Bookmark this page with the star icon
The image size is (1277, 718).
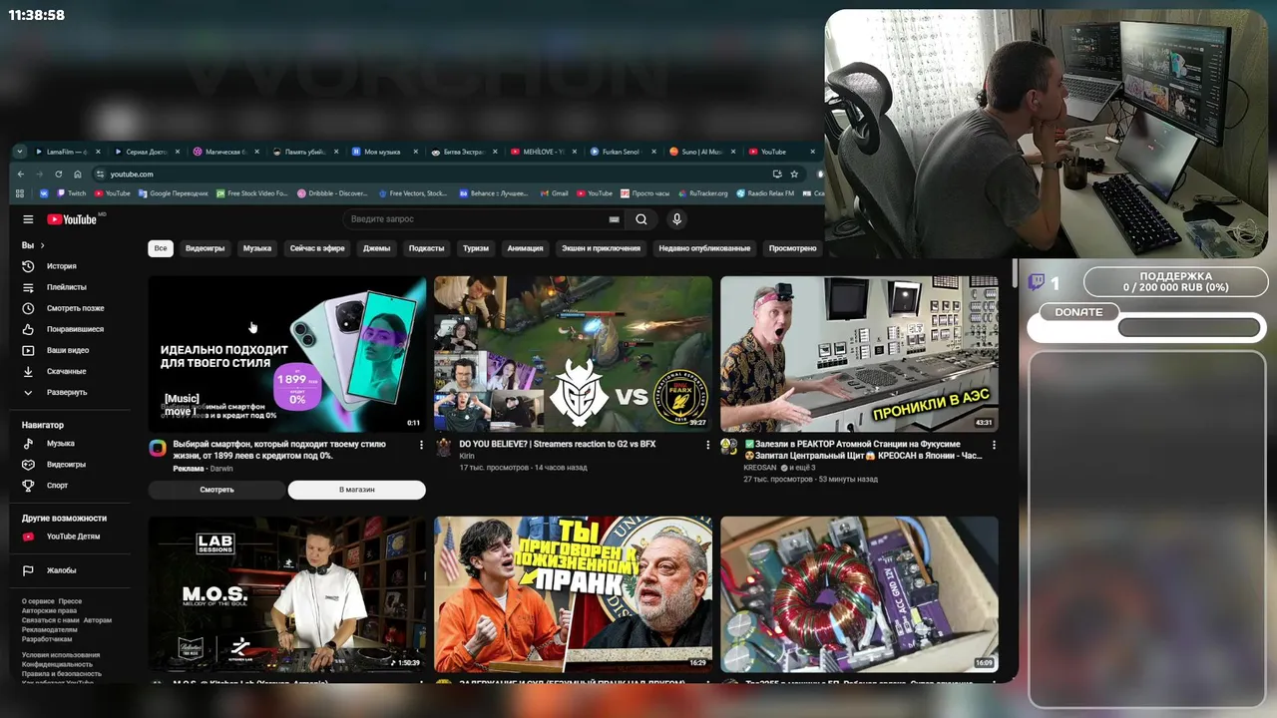pyautogui.click(x=794, y=174)
